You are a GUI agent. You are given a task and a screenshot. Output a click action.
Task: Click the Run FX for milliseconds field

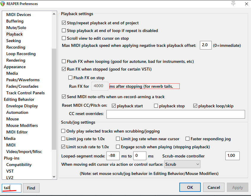(100, 86)
